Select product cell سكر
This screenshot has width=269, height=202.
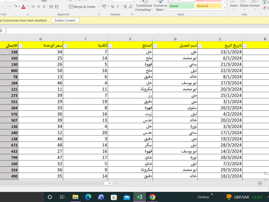[x=130, y=145]
